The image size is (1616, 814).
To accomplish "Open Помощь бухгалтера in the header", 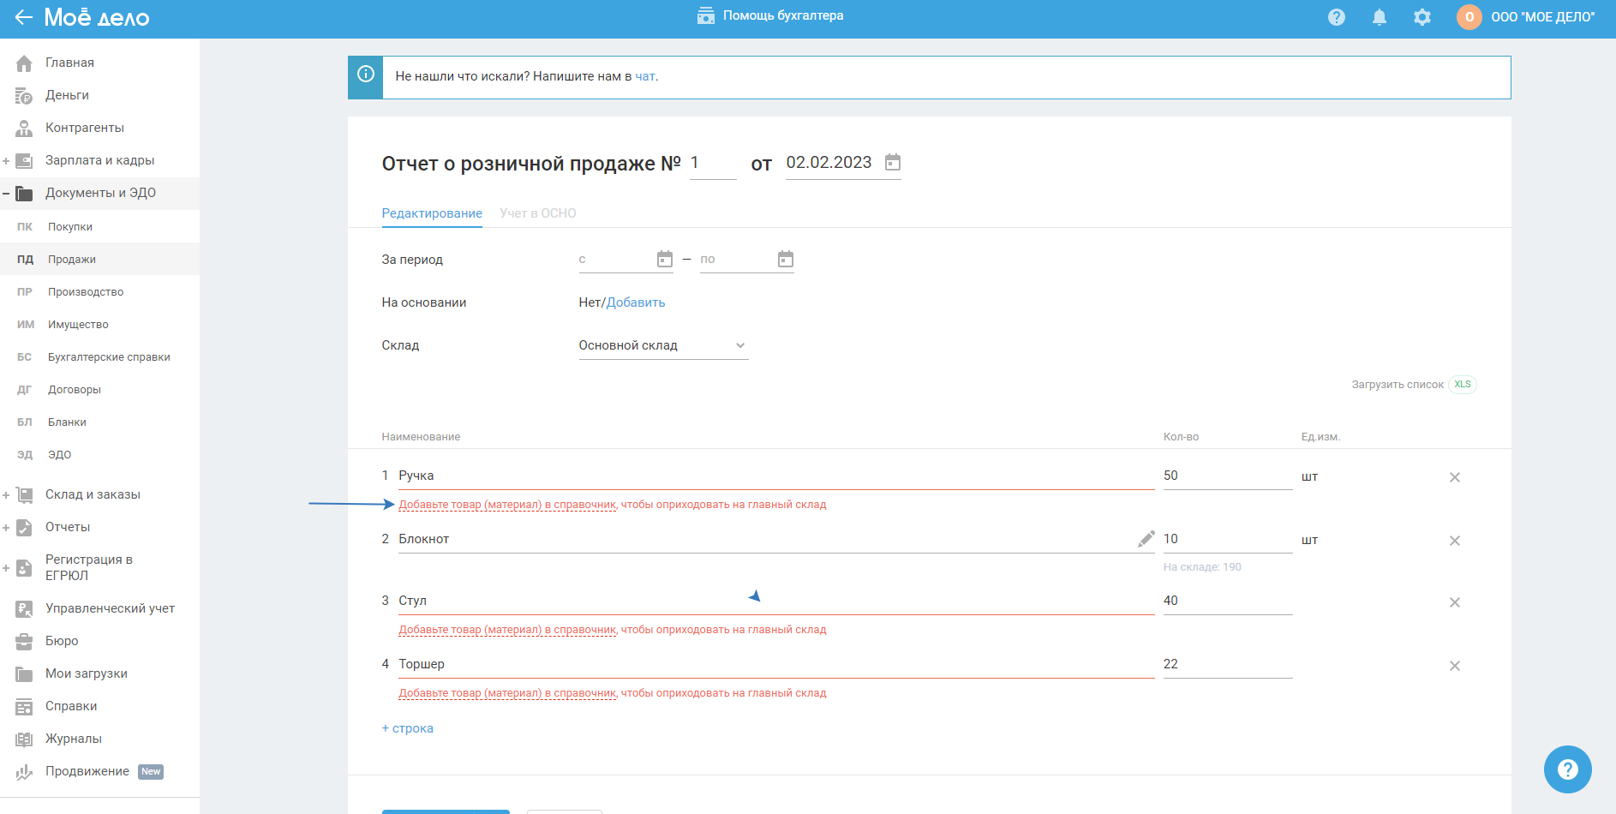I will [770, 15].
